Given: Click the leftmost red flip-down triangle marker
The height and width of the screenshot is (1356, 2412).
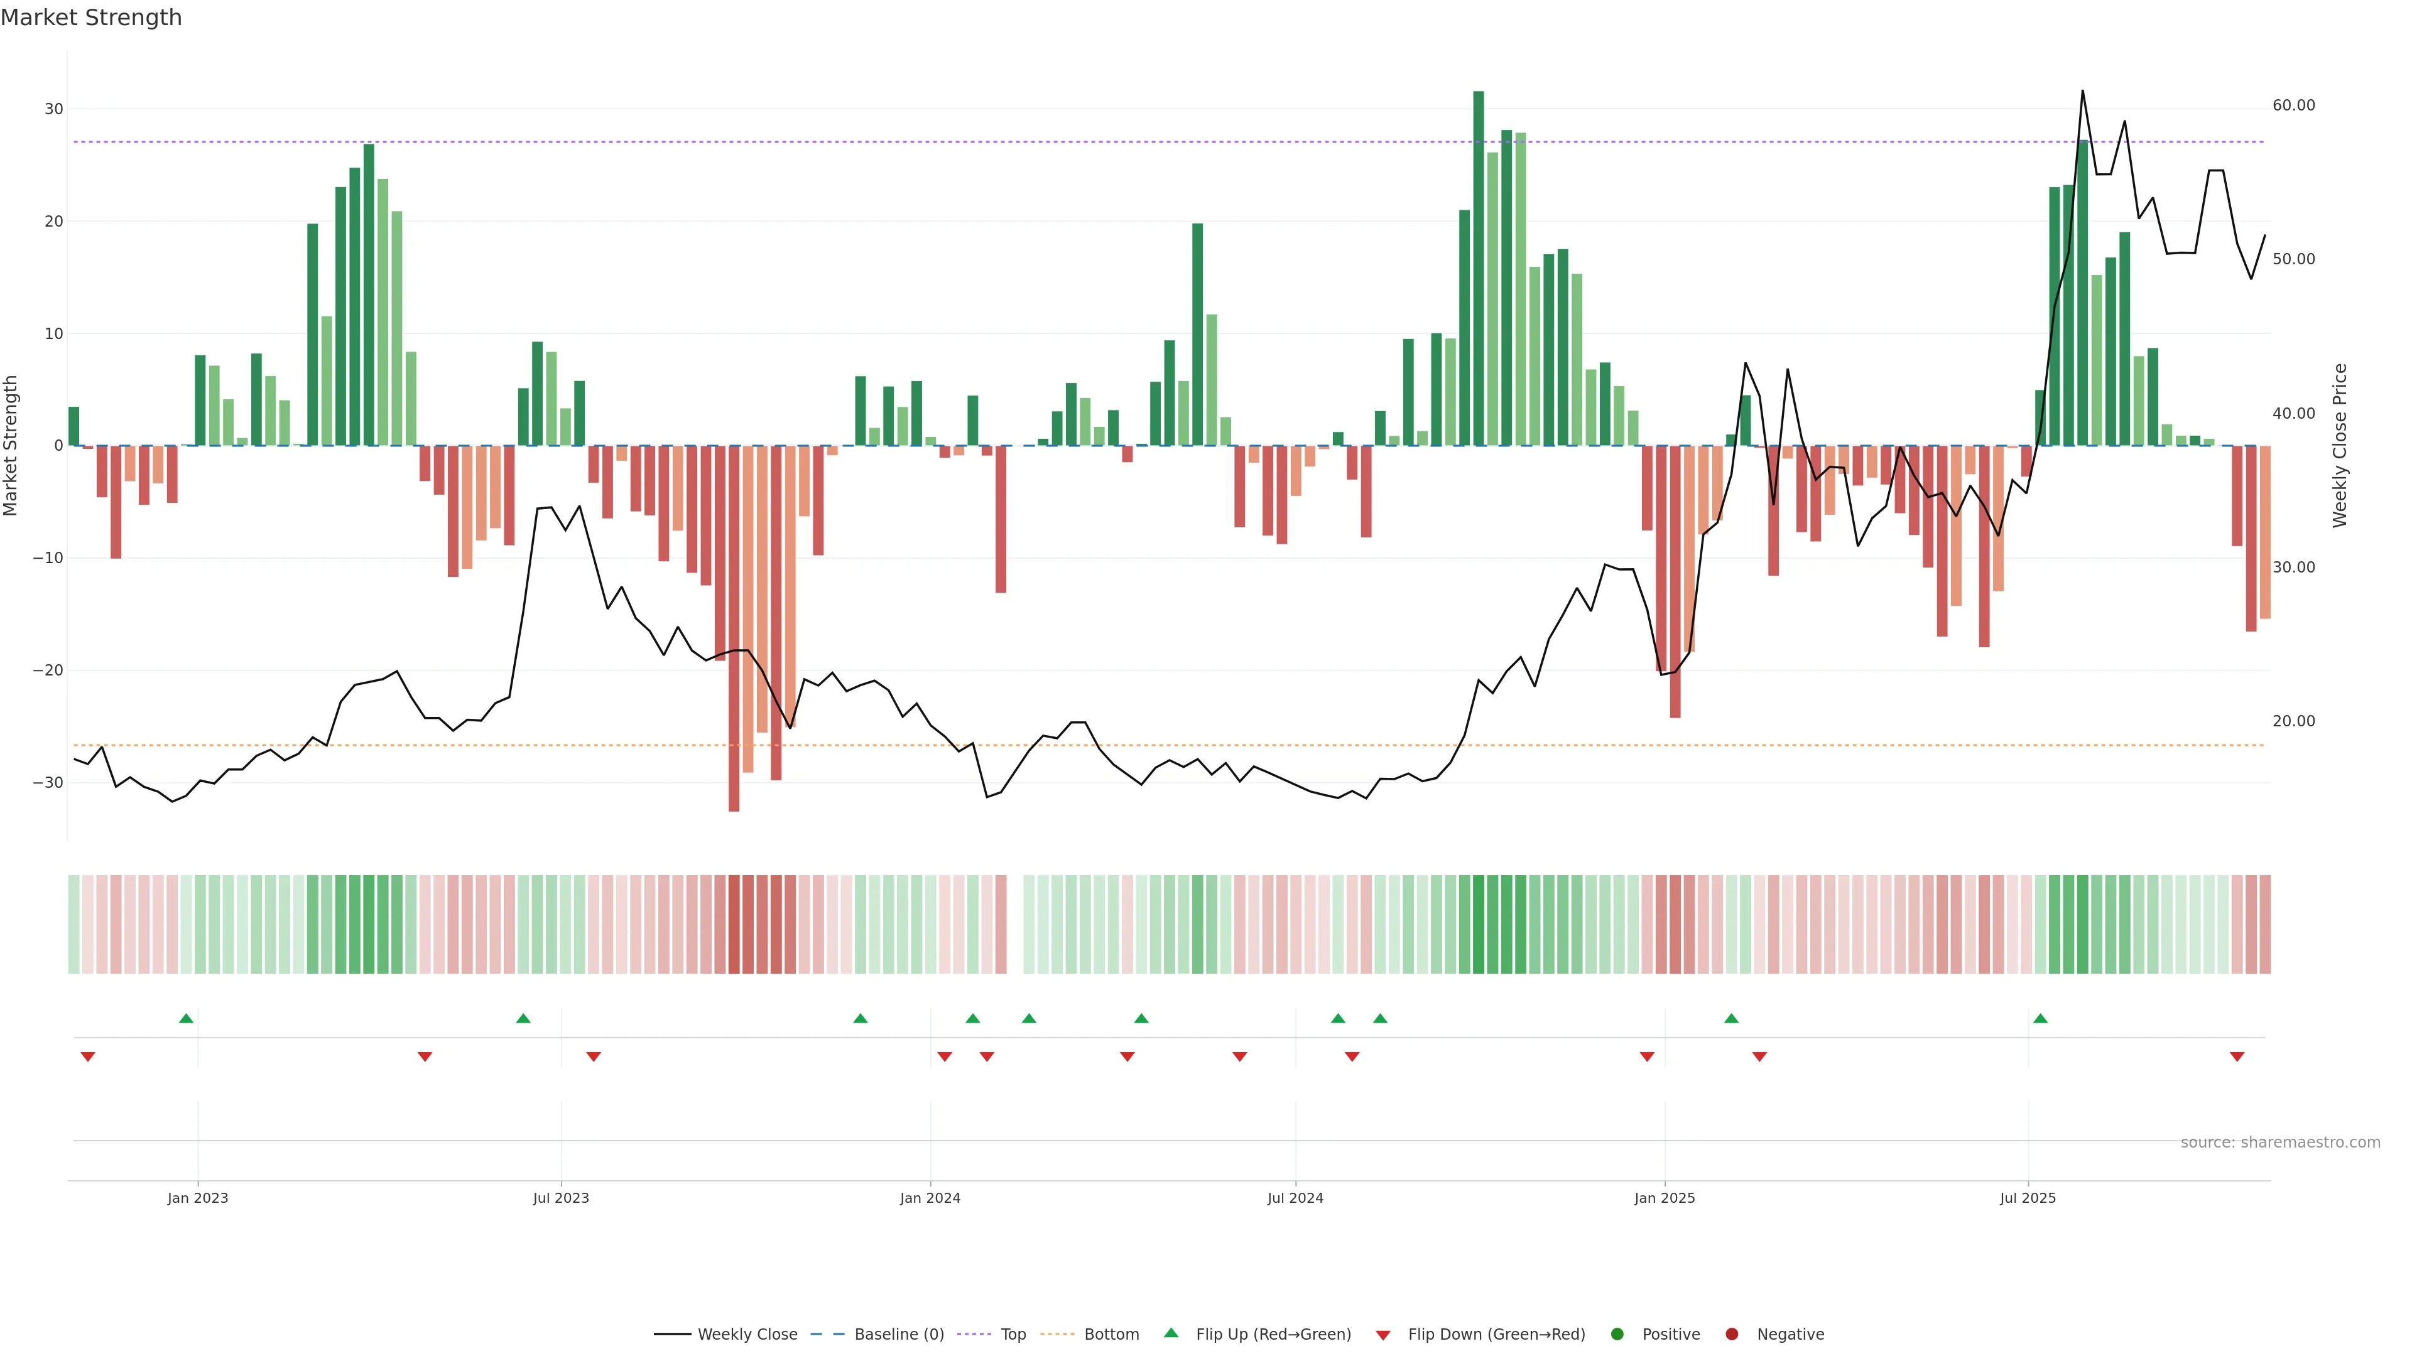Looking at the screenshot, I should coord(88,1057).
